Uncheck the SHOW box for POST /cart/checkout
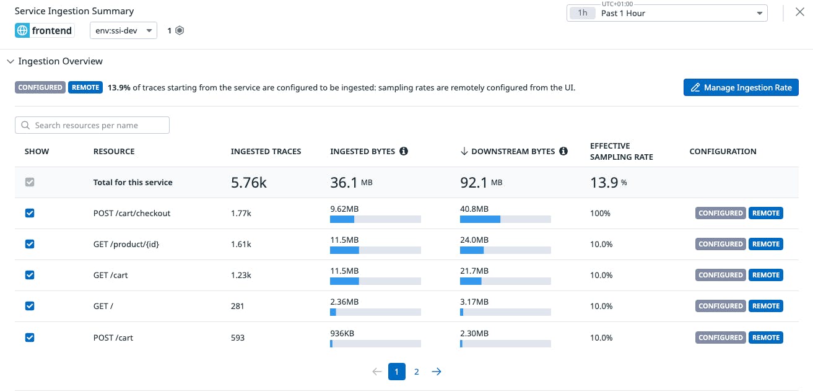The height and width of the screenshot is (392, 813). pyautogui.click(x=29, y=213)
